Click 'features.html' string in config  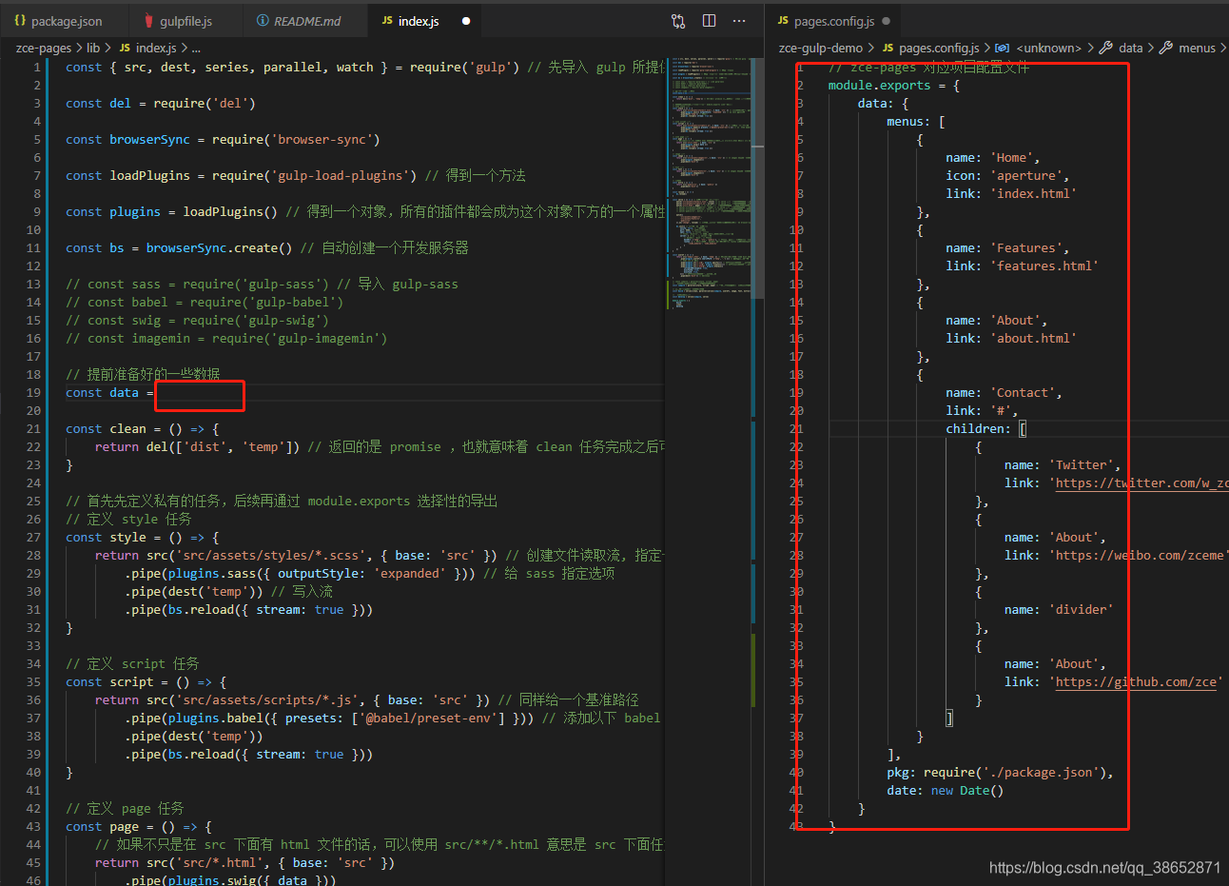(x=1044, y=266)
